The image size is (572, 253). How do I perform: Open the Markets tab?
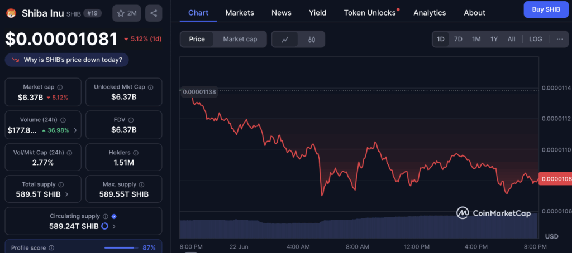click(240, 13)
